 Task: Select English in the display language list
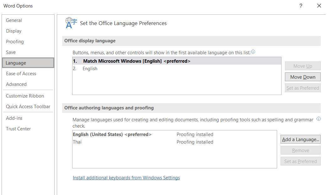pos(177,69)
